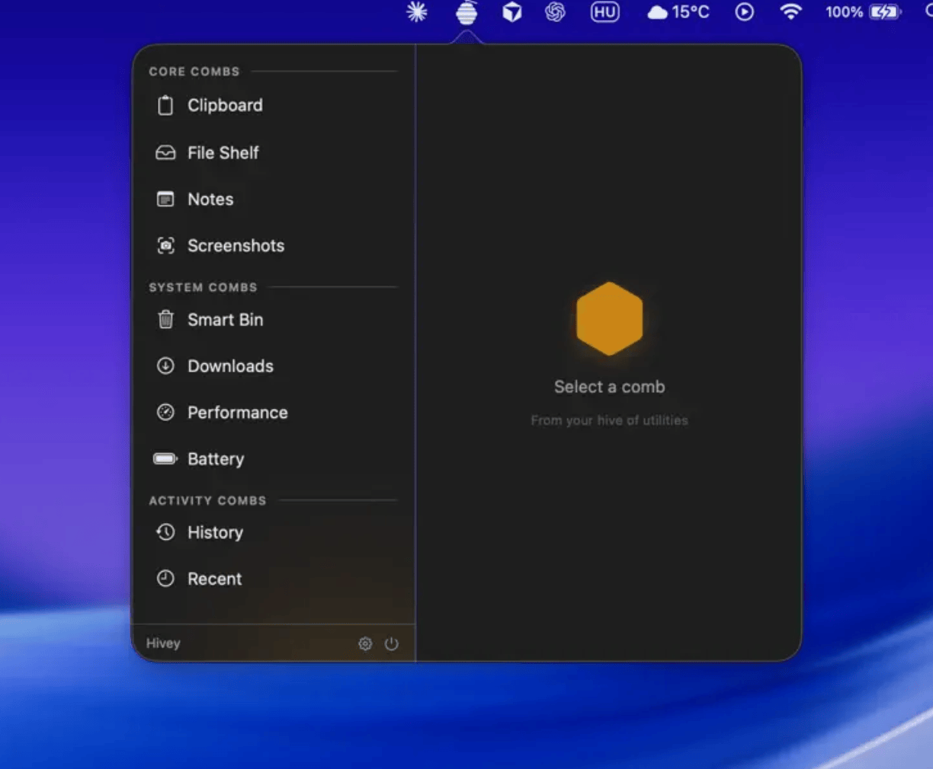This screenshot has height=769, width=933.
Task: Click the Recent text label
Action: click(x=214, y=579)
